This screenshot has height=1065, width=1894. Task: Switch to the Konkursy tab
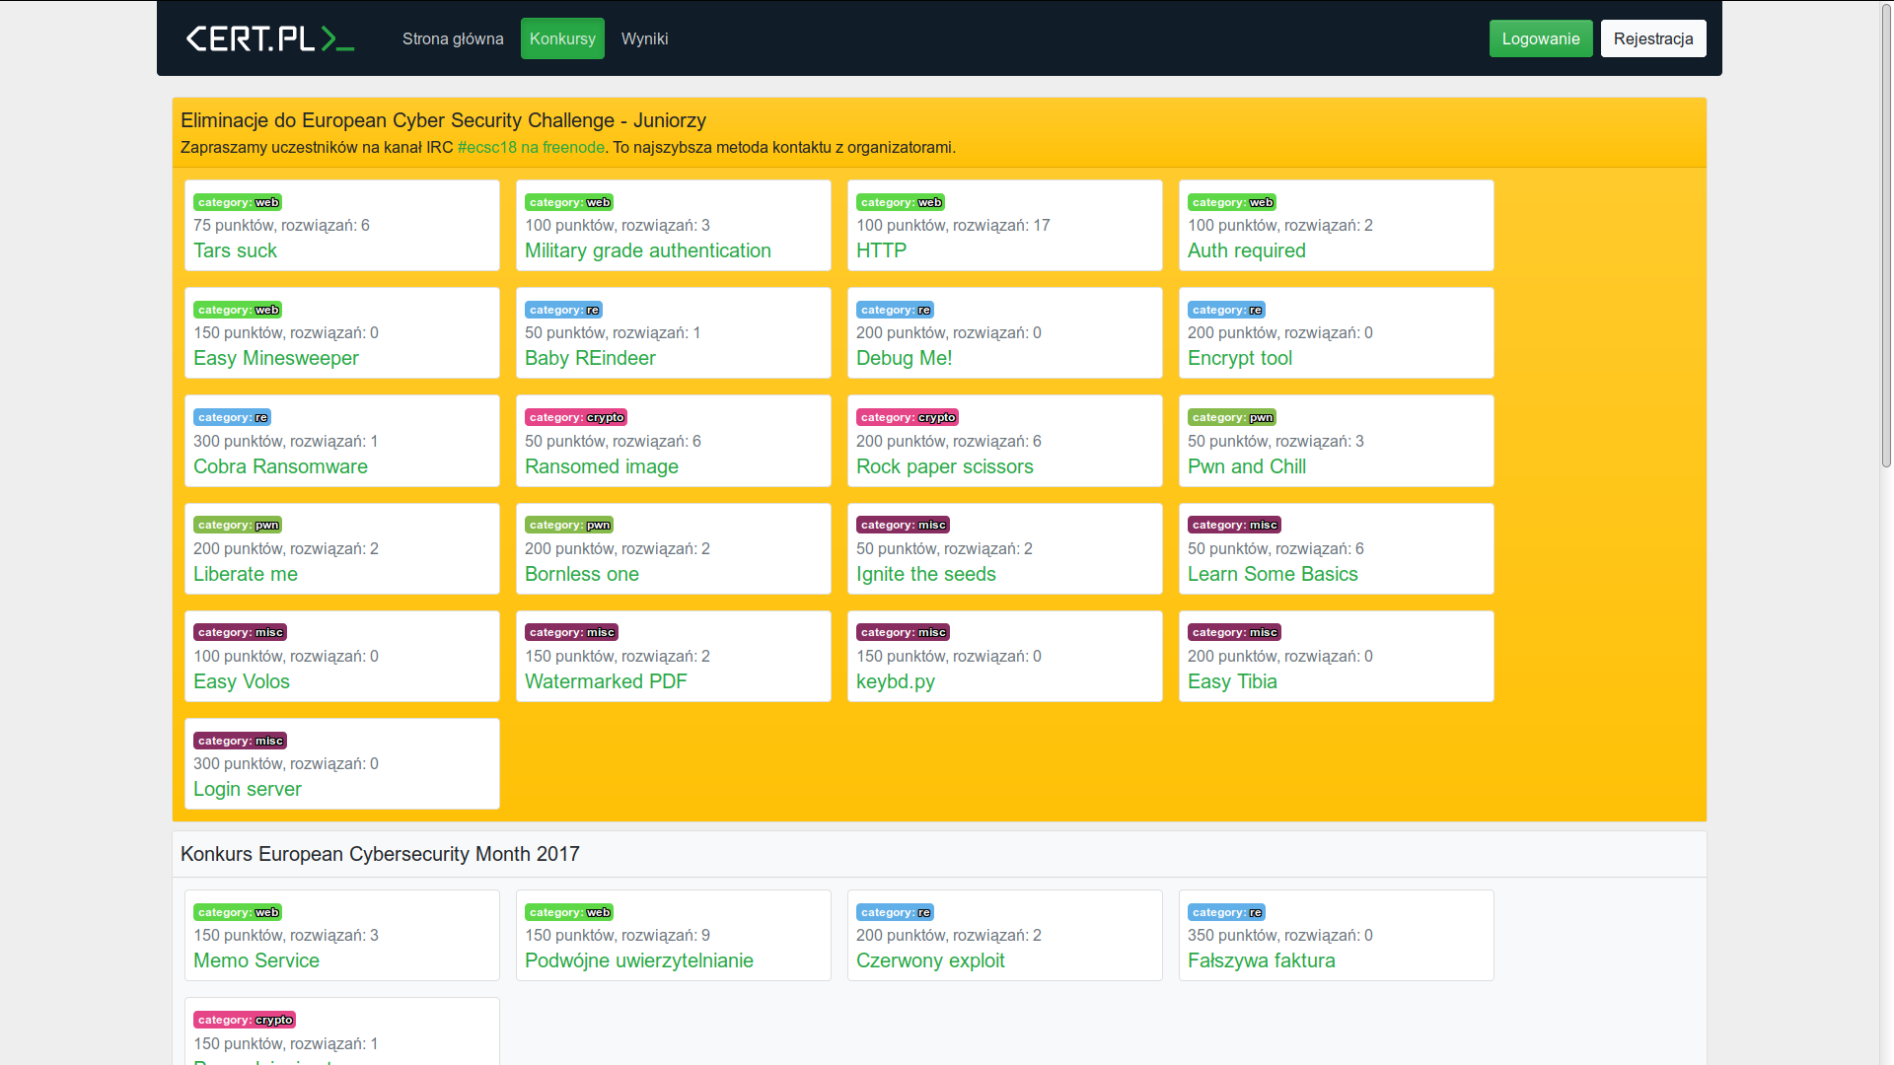(x=562, y=38)
